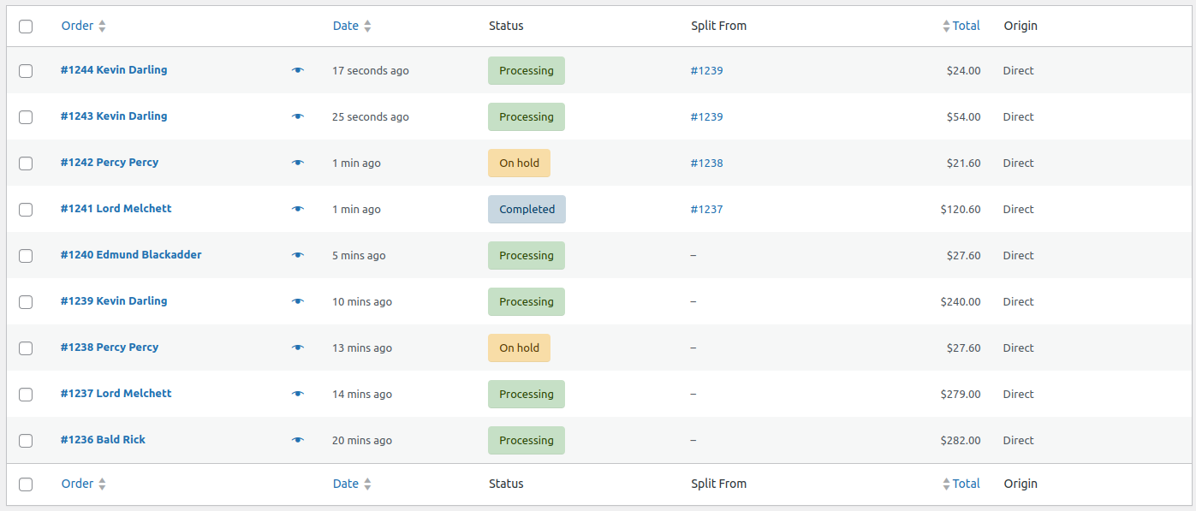Sort orders using the Order column arrows

click(101, 26)
